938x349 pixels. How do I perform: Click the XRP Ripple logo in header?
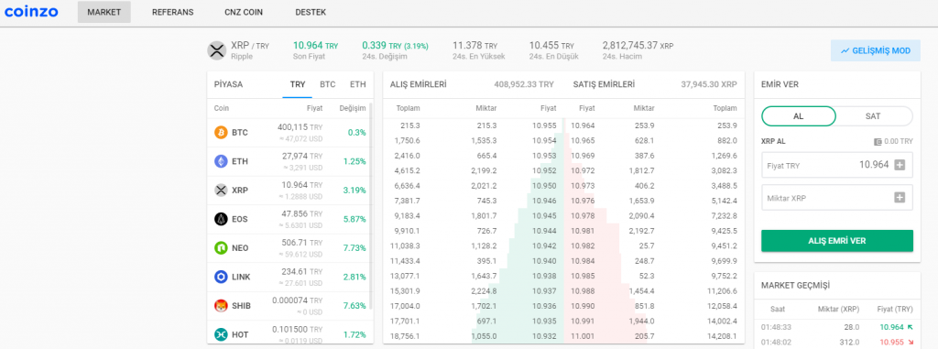tap(215, 51)
